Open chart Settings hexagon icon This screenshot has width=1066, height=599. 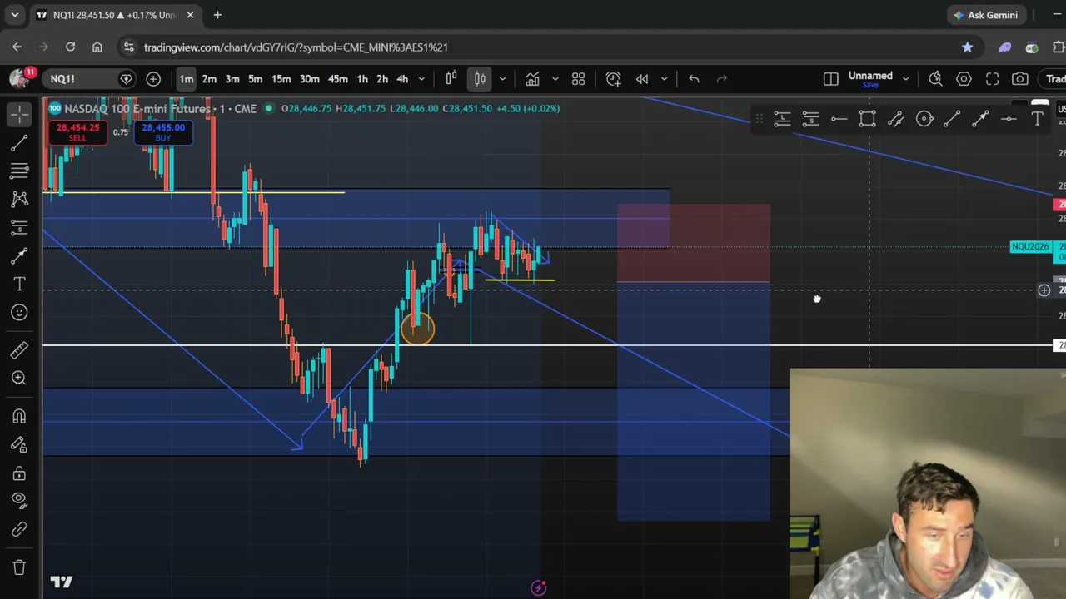click(x=964, y=79)
